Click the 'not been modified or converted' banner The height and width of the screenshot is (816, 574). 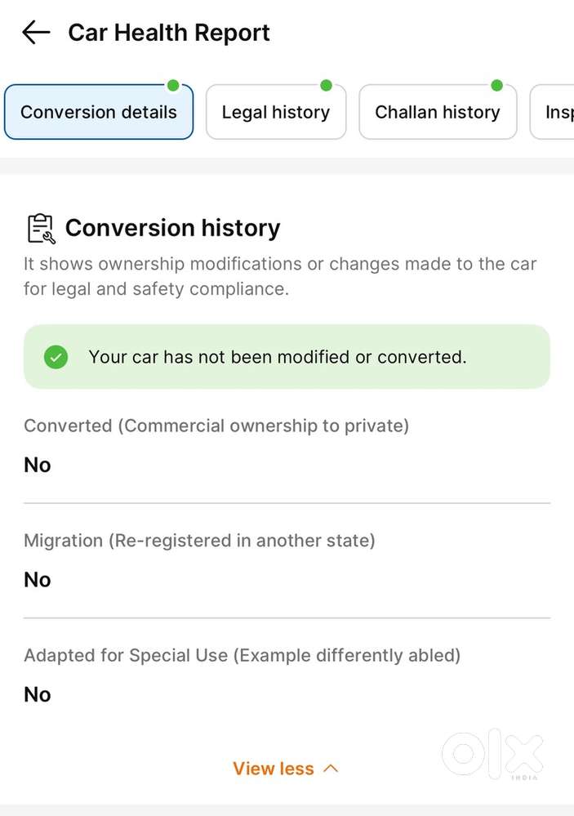click(286, 357)
